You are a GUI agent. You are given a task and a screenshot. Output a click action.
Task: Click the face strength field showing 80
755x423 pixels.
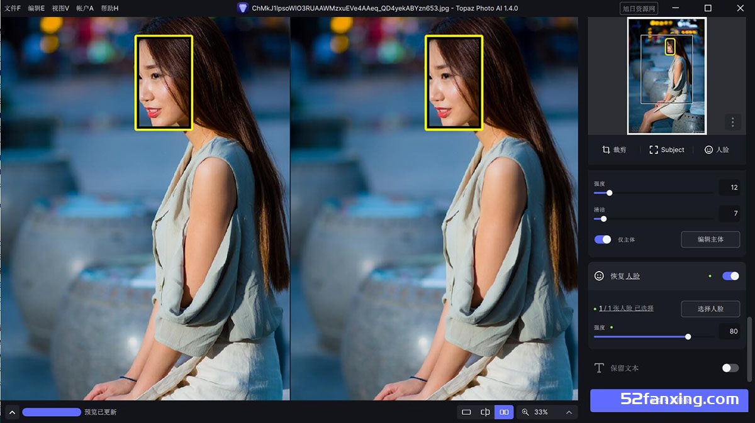coord(729,331)
